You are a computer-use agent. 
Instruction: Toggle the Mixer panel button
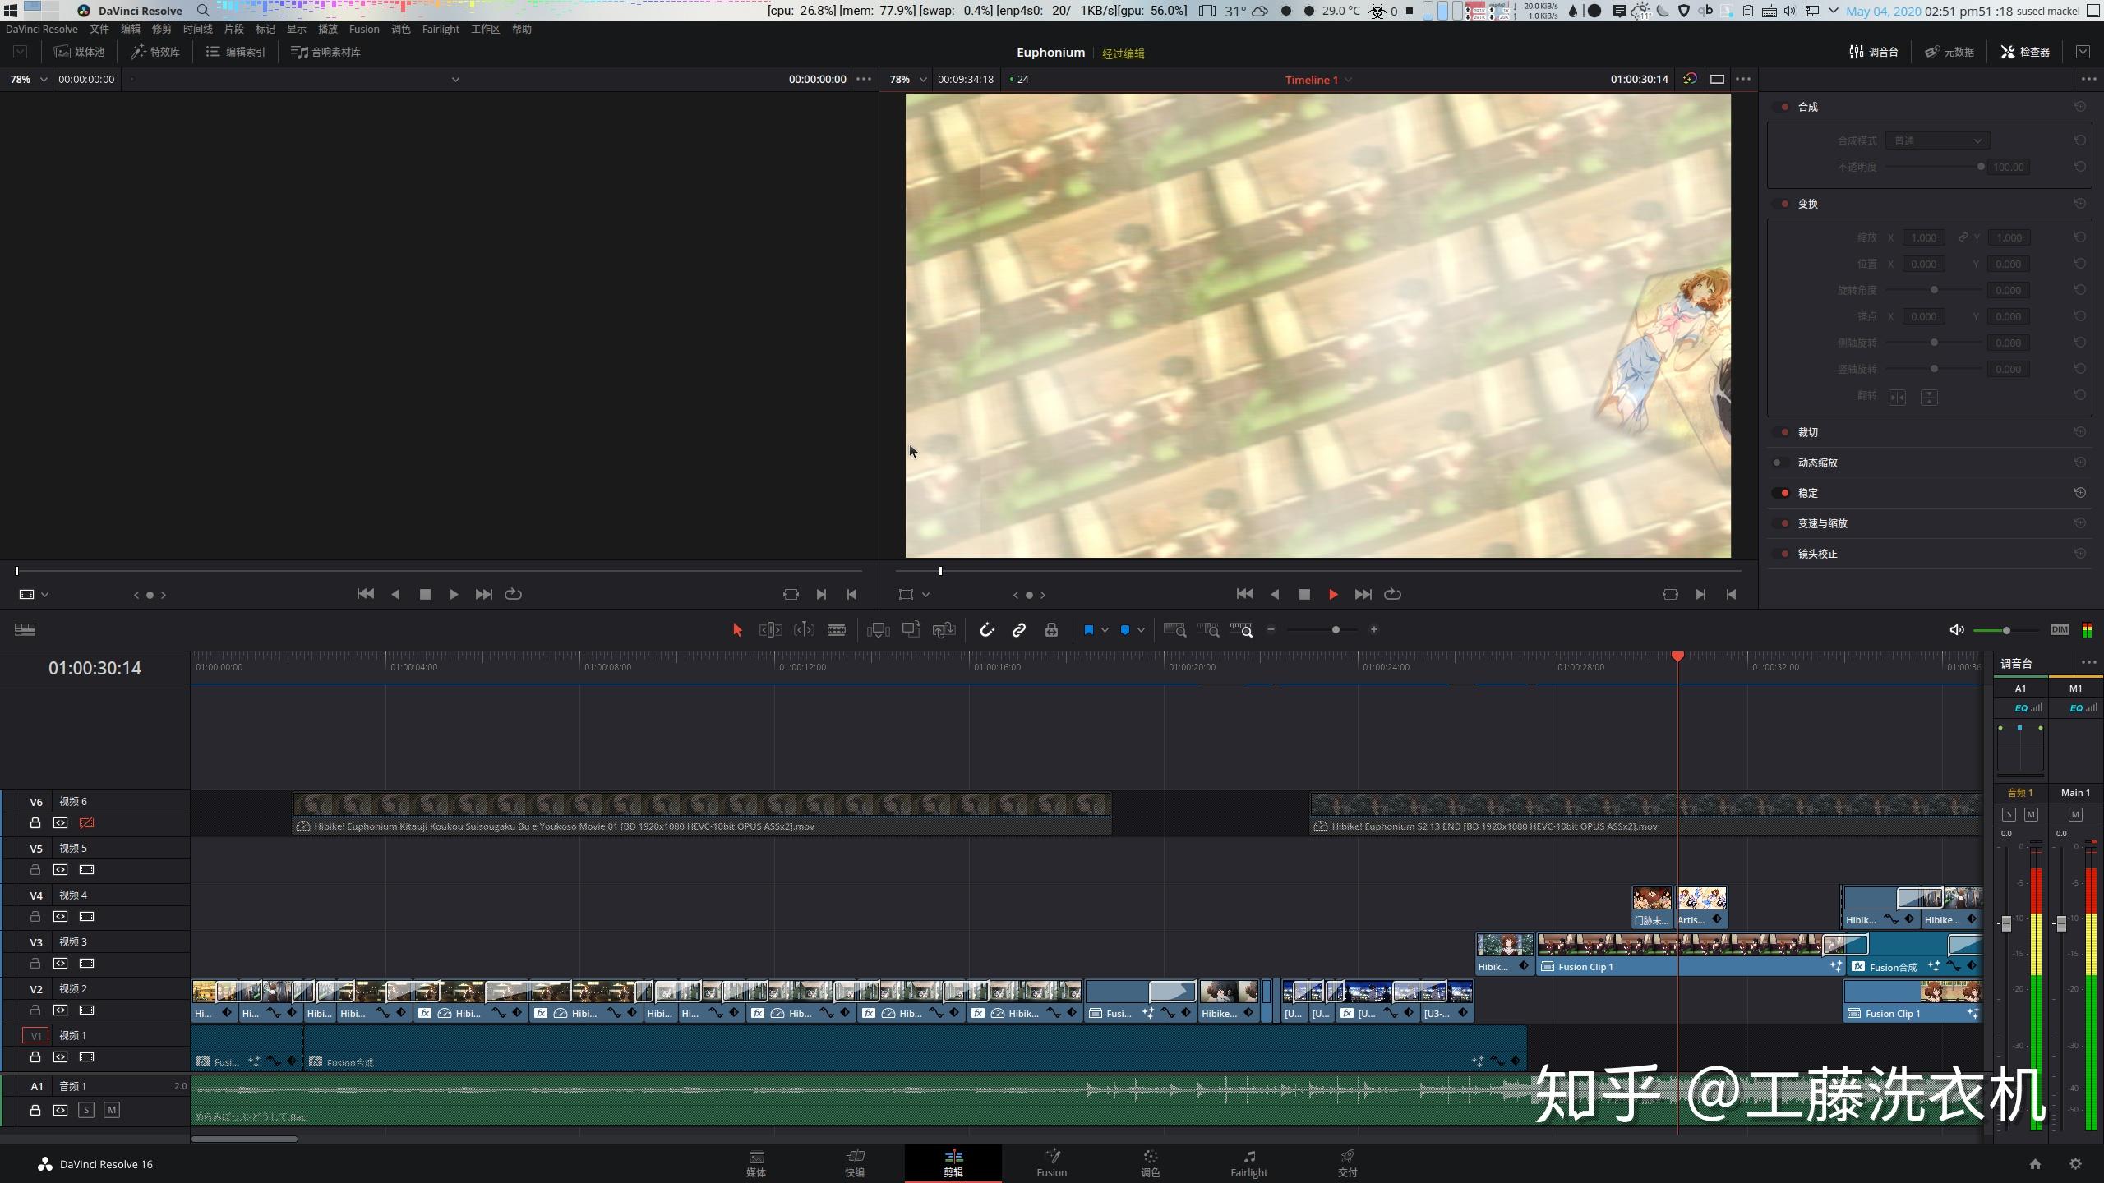(x=1874, y=52)
